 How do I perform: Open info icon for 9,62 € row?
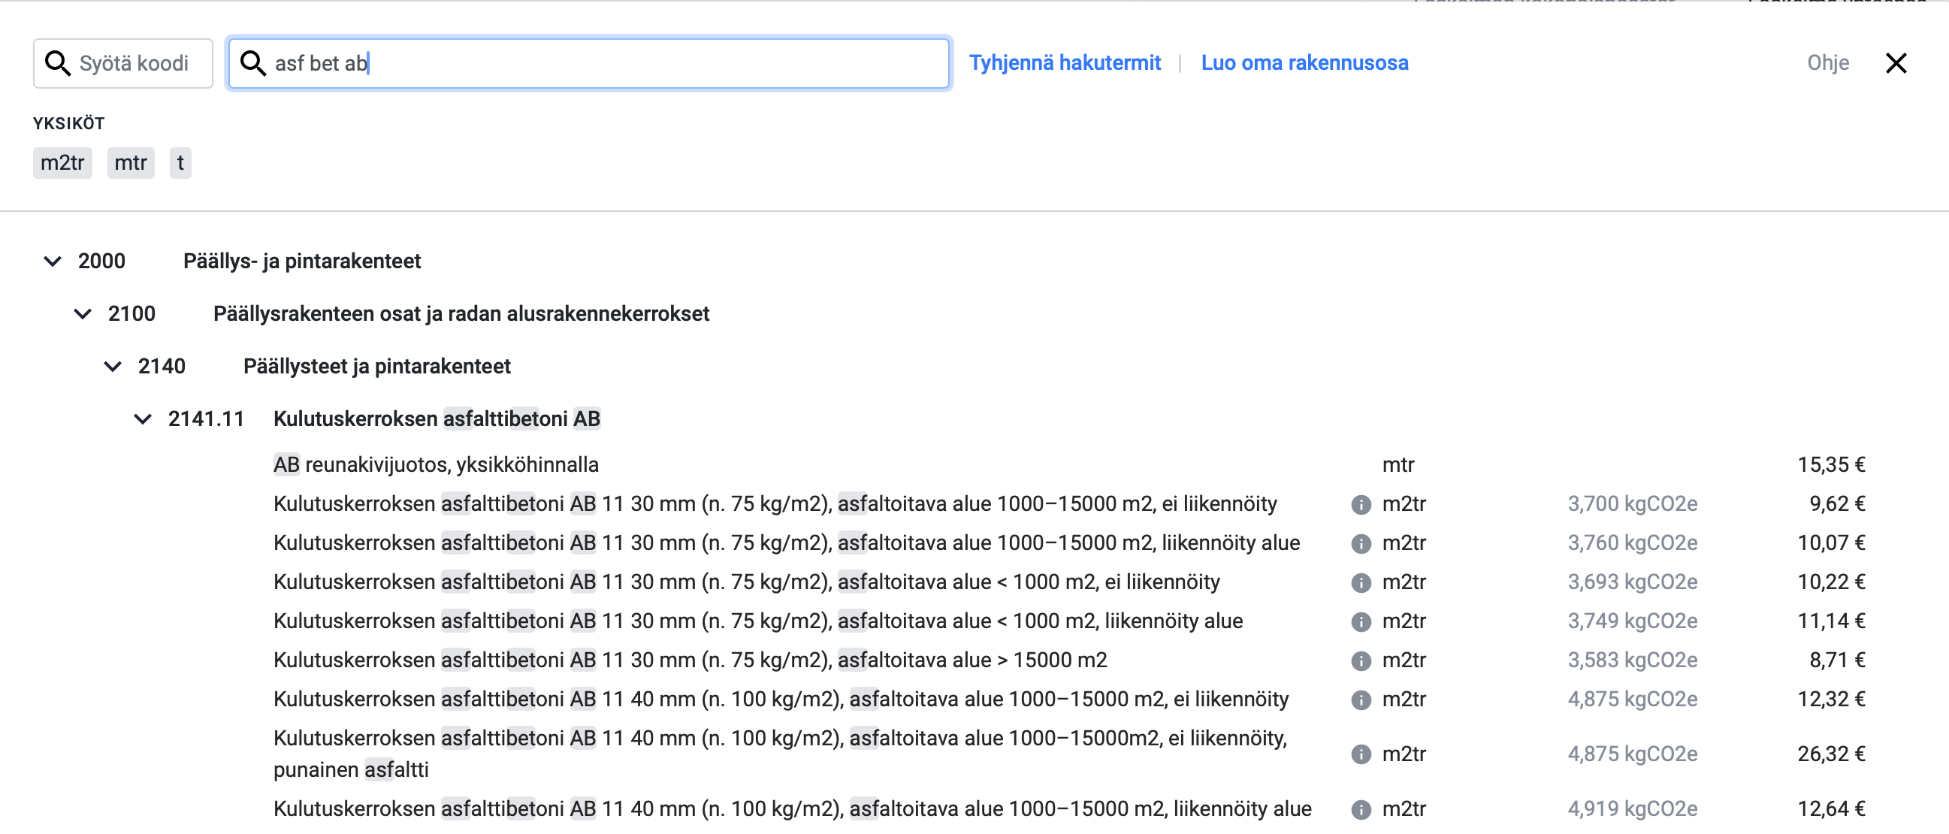[x=1361, y=505]
